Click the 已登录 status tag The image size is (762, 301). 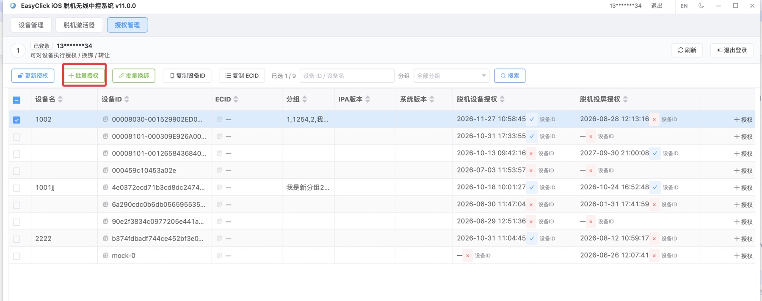(x=41, y=46)
